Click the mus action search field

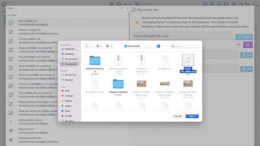point(63,8)
